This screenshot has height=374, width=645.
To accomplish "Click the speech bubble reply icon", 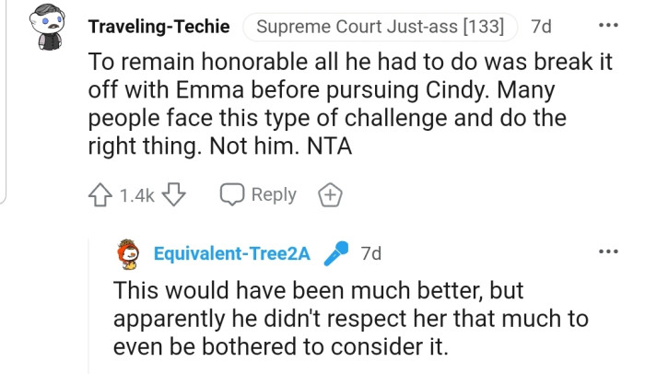I will point(231,194).
